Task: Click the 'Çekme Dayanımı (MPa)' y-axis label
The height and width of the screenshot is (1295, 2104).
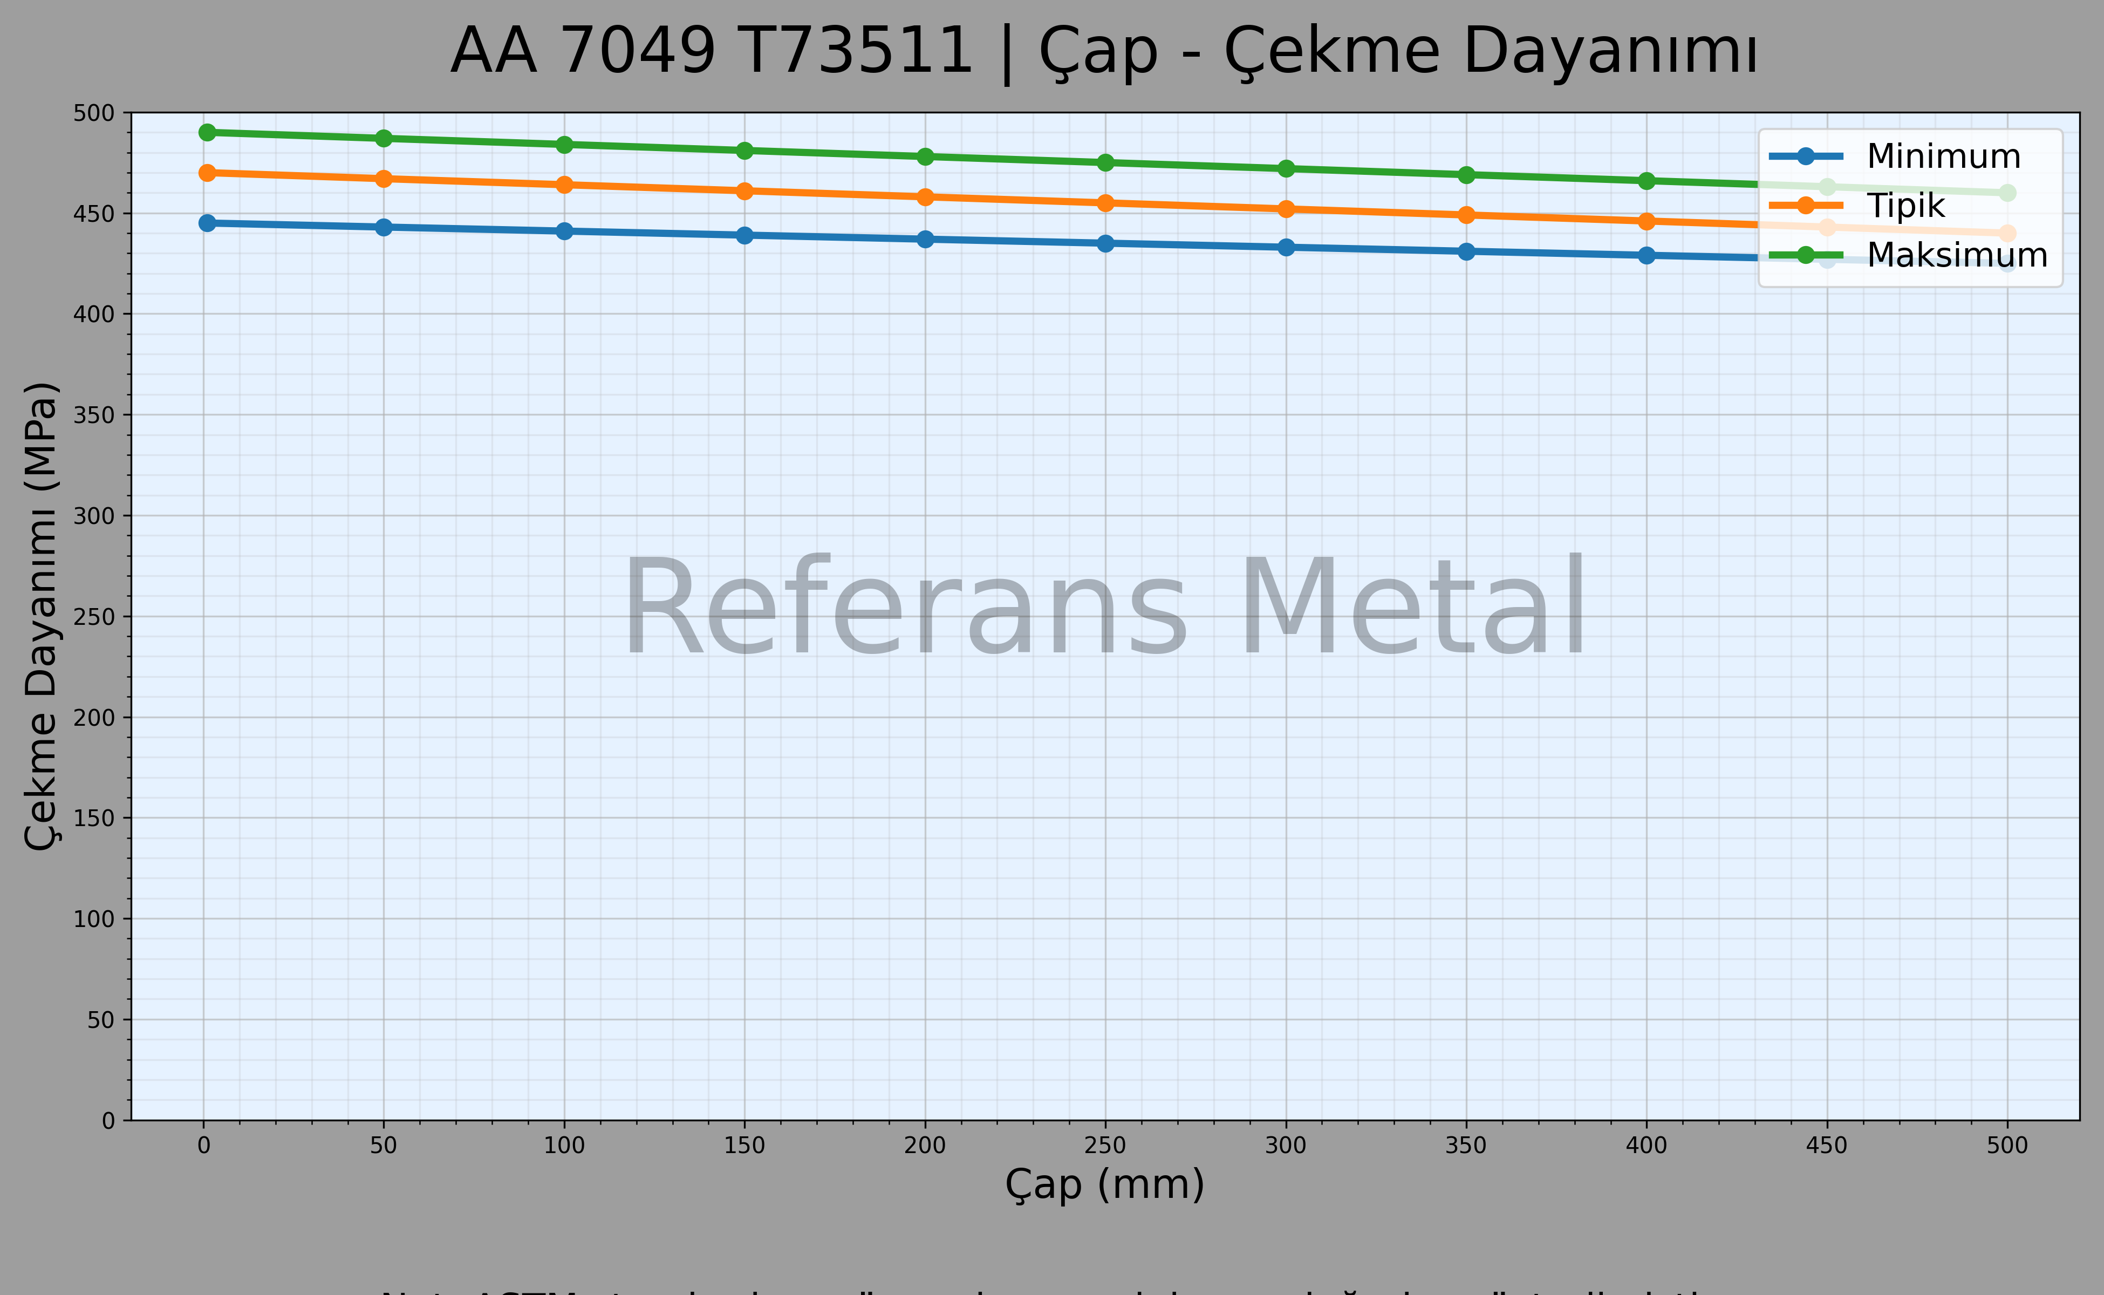Action: pyautogui.click(x=41, y=616)
